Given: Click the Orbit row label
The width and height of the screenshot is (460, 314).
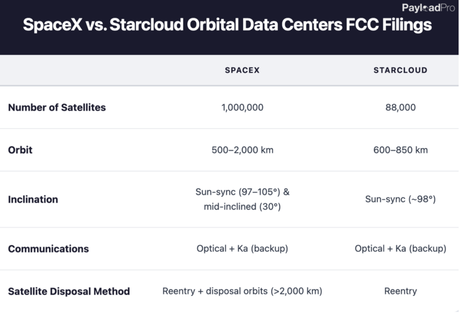Looking at the screenshot, I should [20, 149].
